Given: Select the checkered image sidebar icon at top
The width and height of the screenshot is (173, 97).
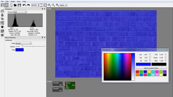Looking at the screenshot, I should 2,11.
